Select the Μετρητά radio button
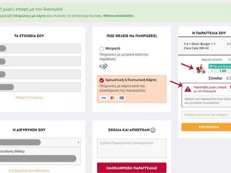231x173 pixels. [102, 49]
